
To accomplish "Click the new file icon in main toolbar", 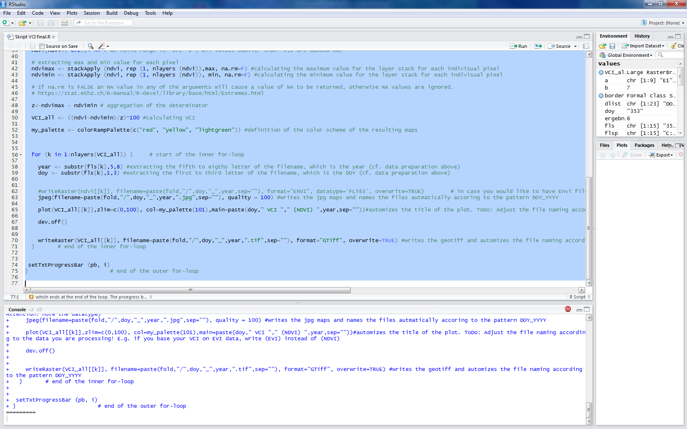I will pyautogui.click(x=6, y=23).
